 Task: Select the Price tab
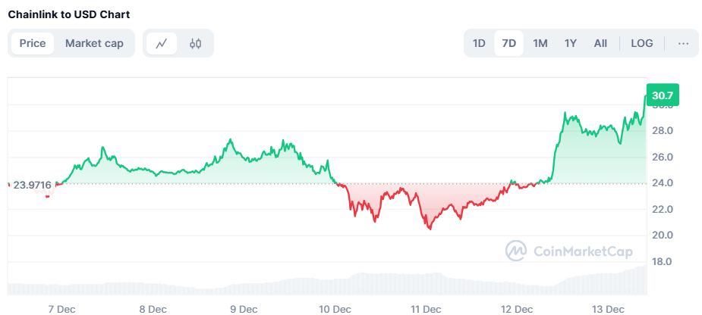(33, 43)
